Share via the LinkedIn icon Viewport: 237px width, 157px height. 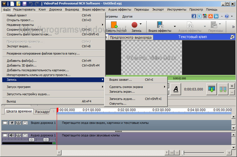[216, 16]
